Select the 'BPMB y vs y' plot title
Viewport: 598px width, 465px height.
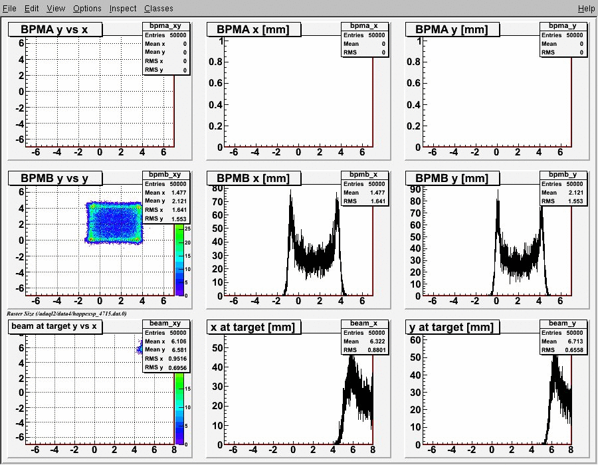point(55,178)
